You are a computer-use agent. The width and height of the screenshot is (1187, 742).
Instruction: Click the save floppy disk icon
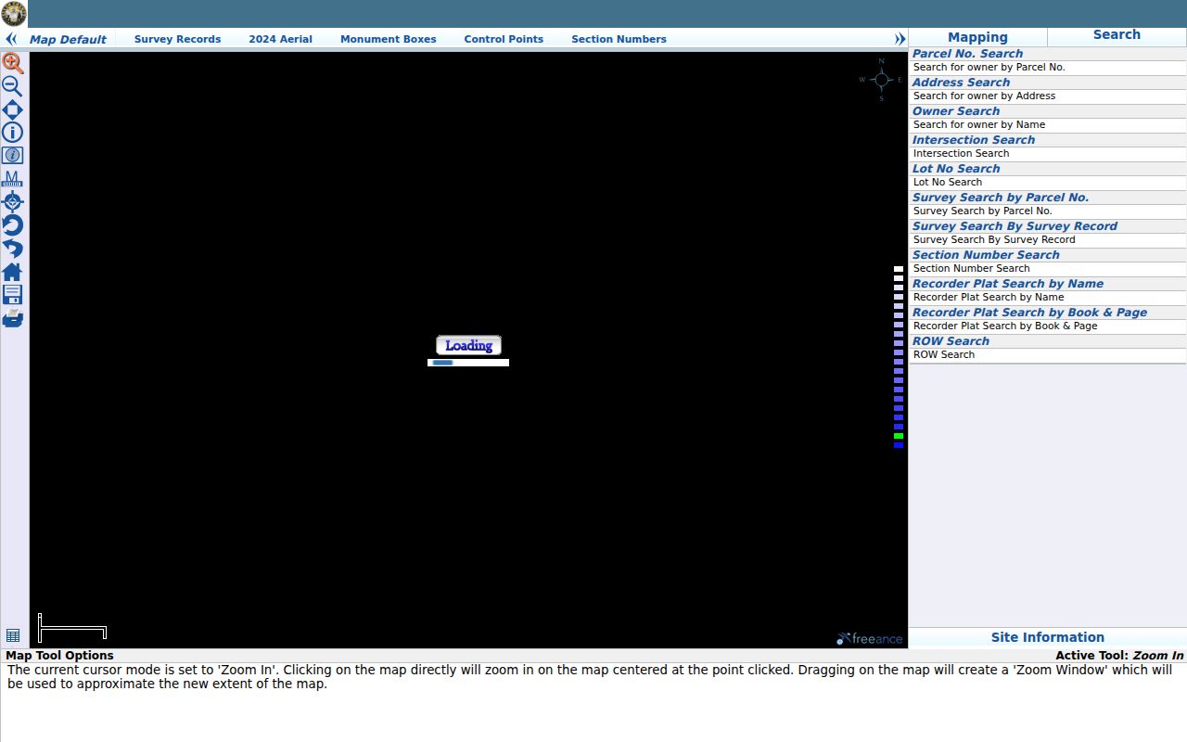13,295
